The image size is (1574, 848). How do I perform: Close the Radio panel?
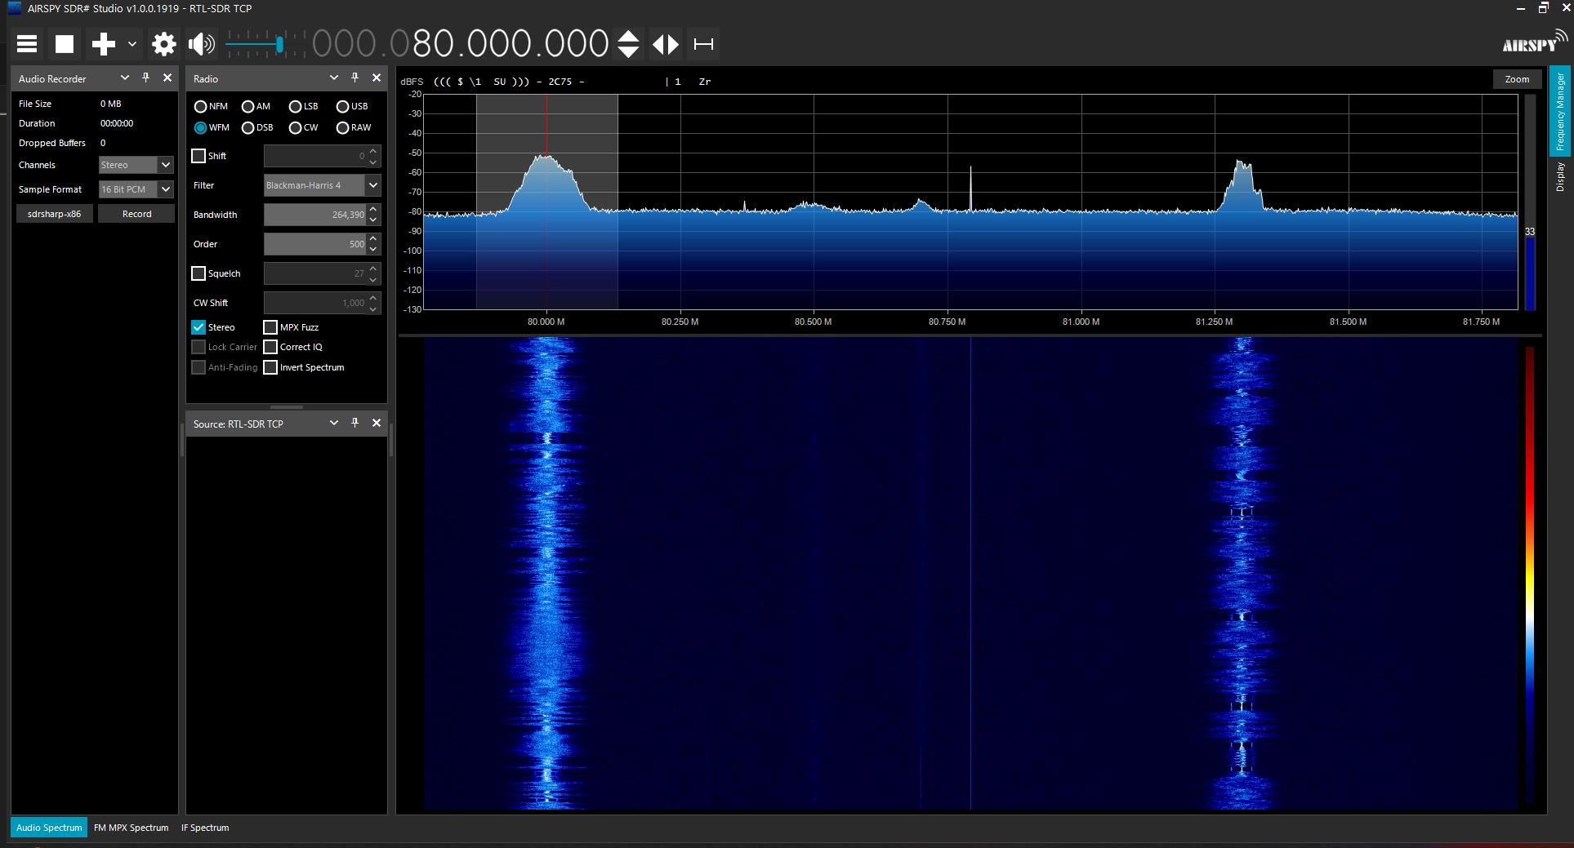377,78
